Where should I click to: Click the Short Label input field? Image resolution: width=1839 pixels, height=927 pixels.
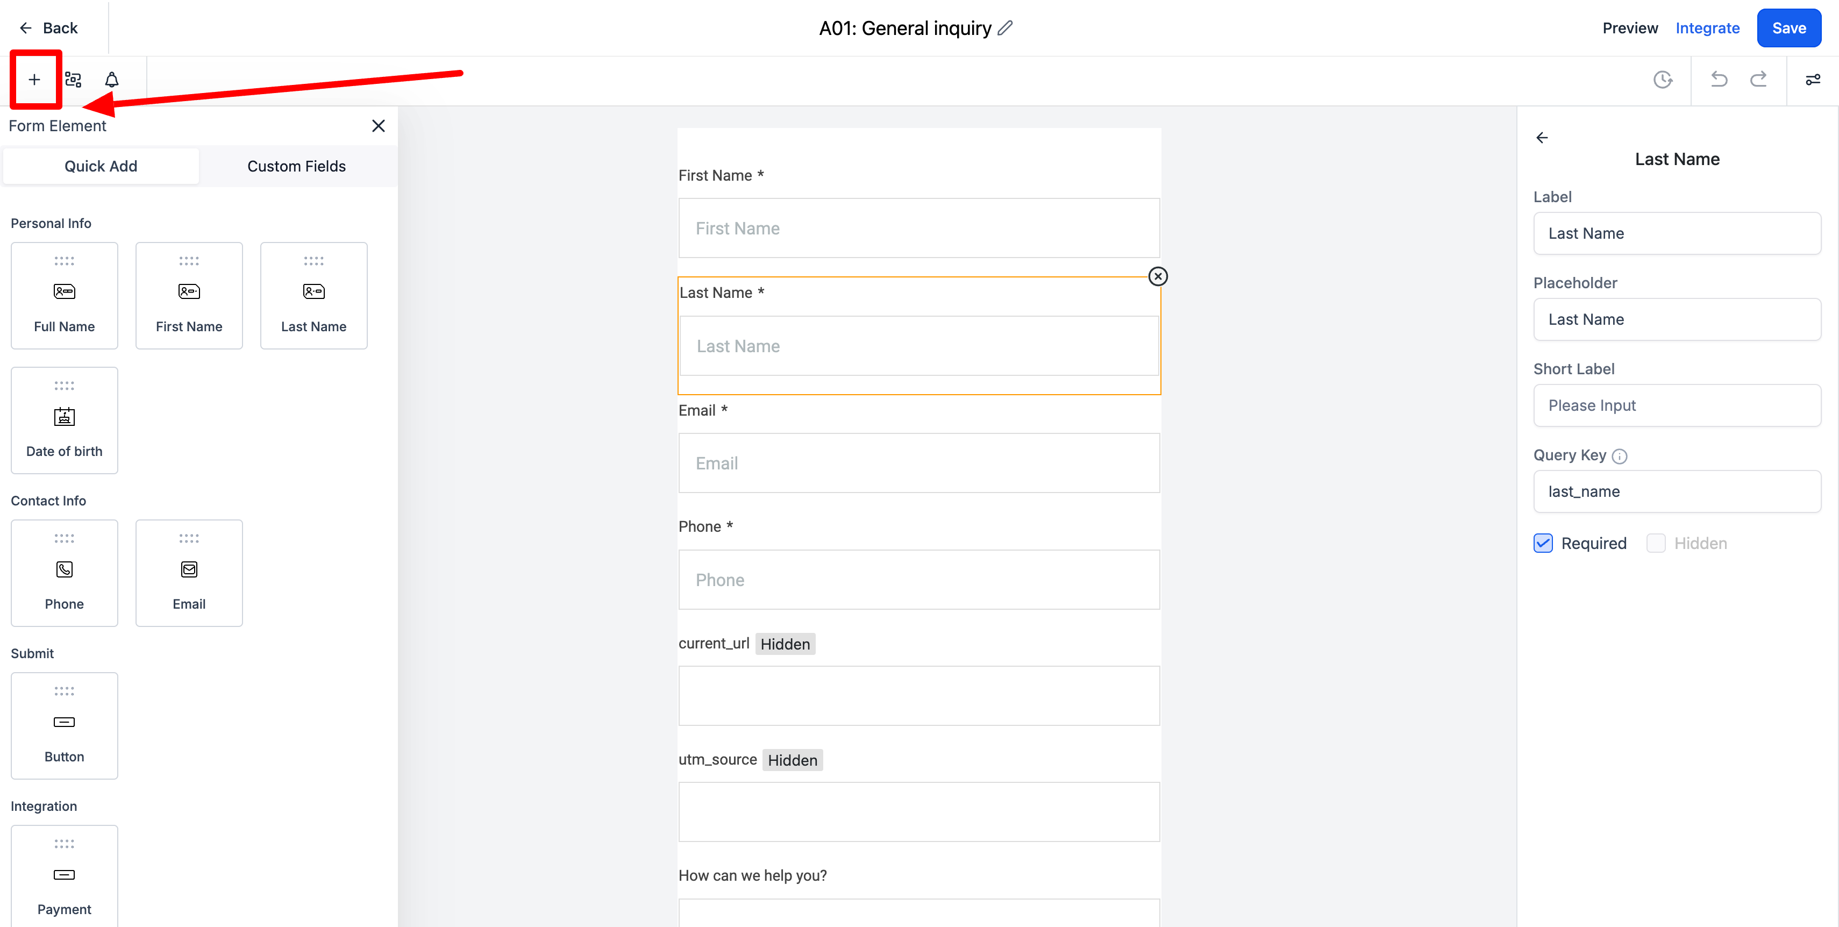[x=1677, y=405]
